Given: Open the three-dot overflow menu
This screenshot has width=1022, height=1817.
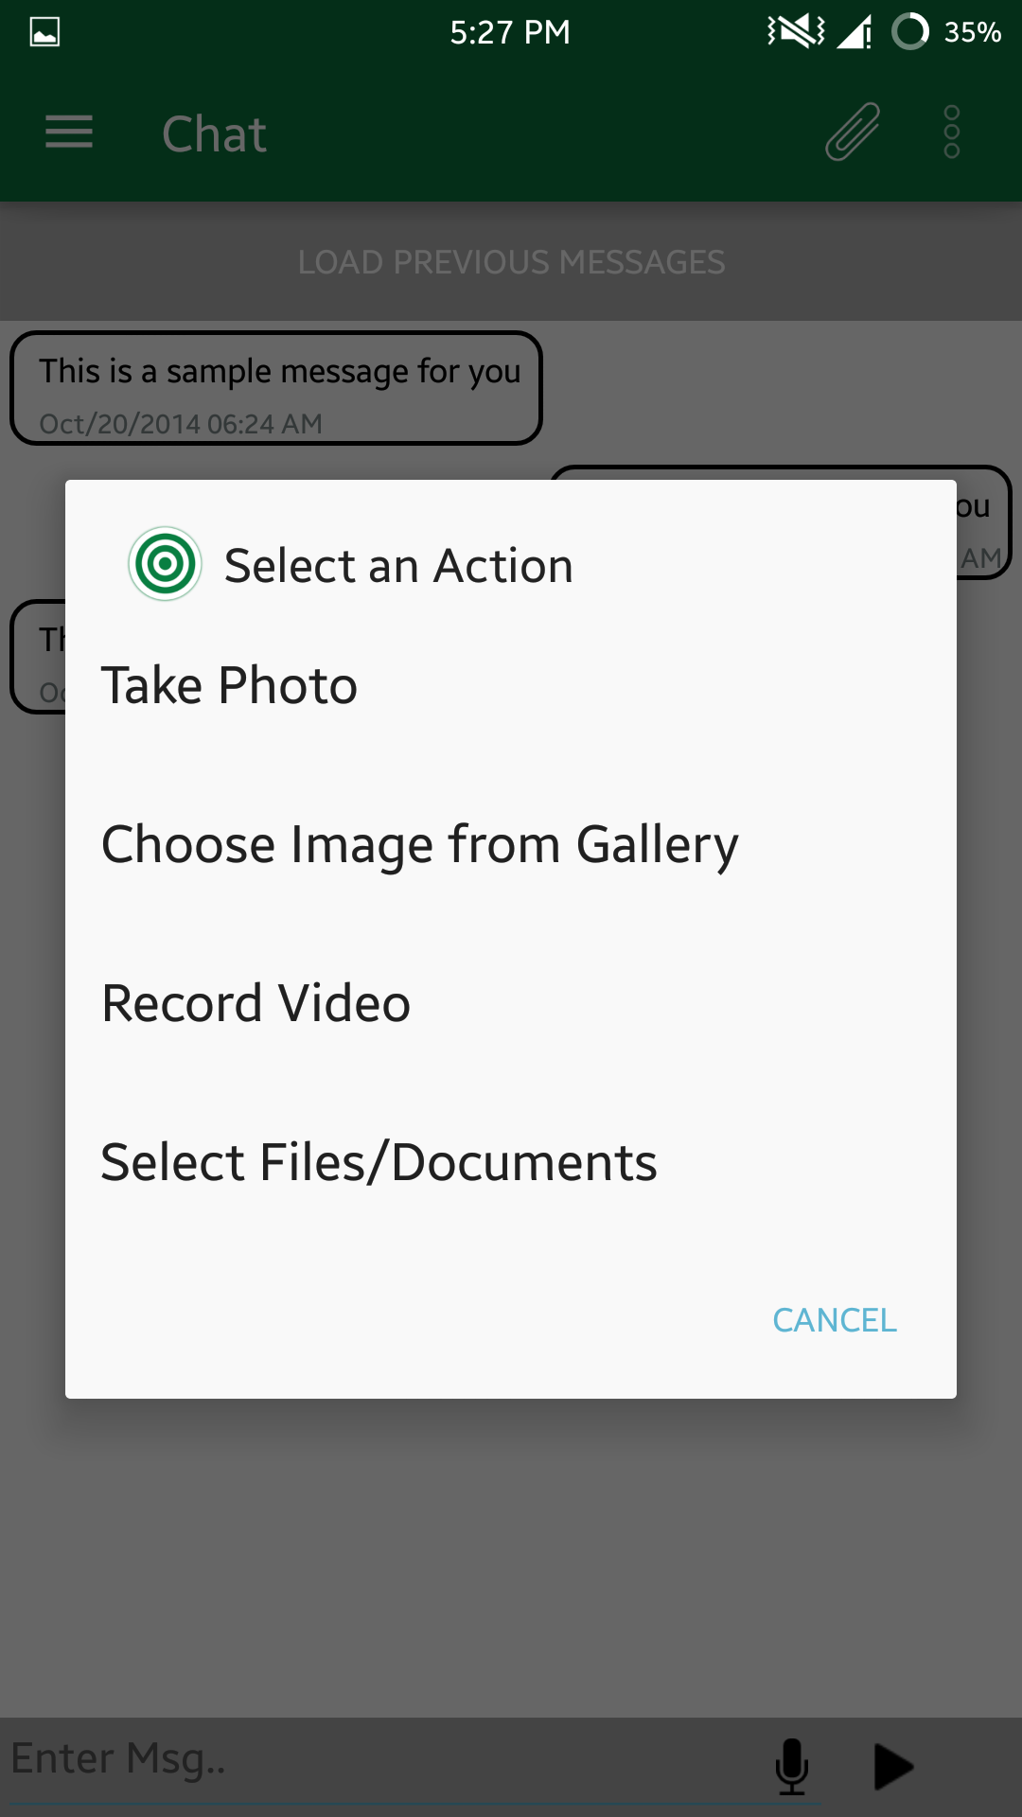Looking at the screenshot, I should point(951,132).
